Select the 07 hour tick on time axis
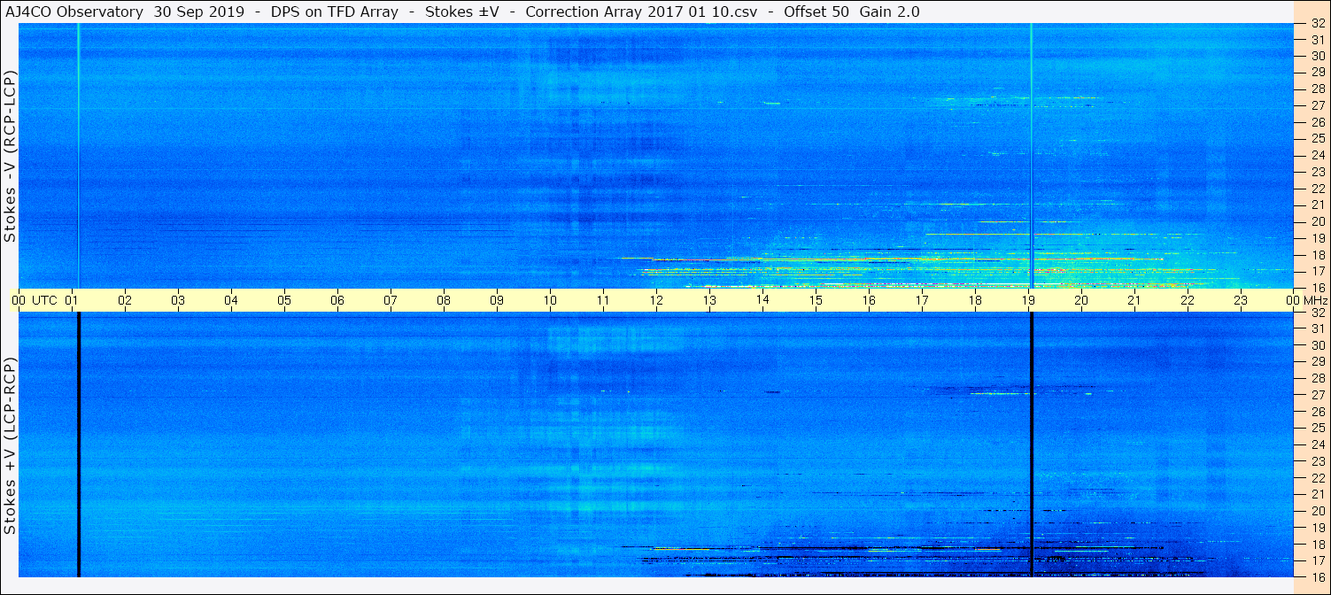The height and width of the screenshot is (595, 1331). (x=391, y=301)
